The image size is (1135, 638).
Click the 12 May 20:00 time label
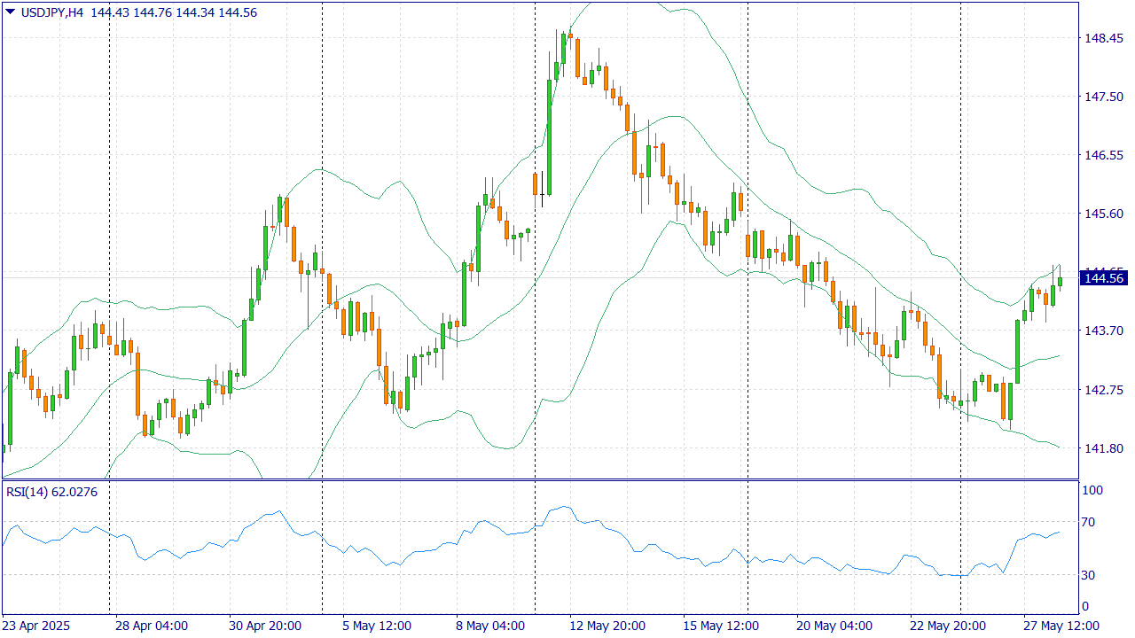[607, 626]
